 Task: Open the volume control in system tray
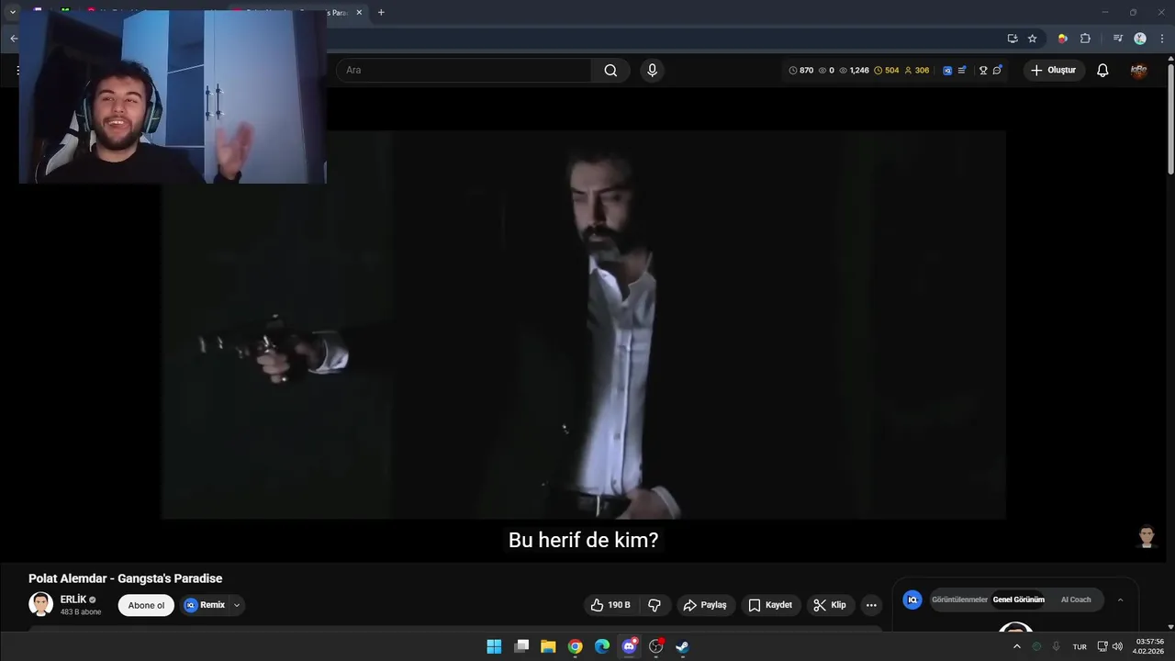(x=1117, y=646)
